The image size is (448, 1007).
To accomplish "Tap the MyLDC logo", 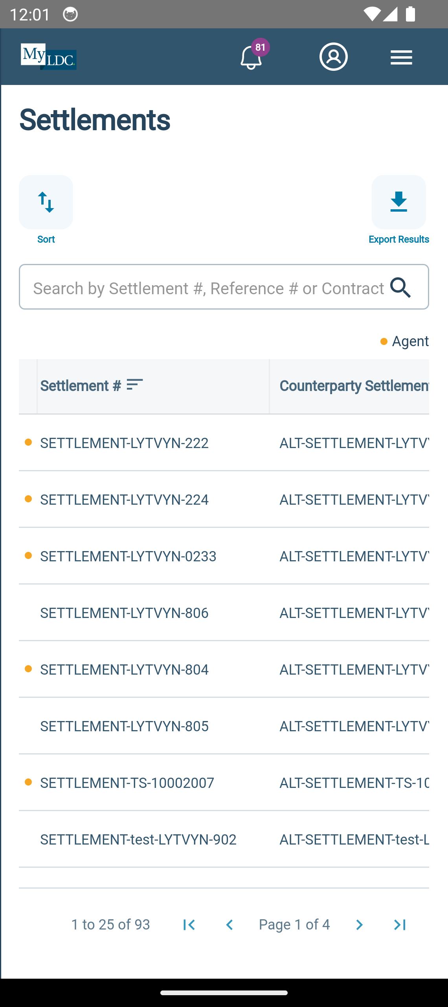I will pos(49,57).
